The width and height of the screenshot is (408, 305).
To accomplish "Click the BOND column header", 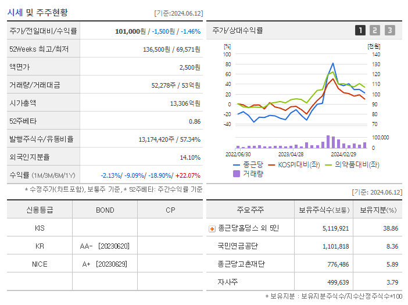I will tap(105, 210).
